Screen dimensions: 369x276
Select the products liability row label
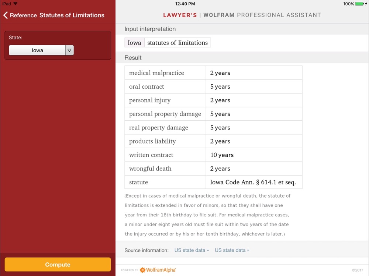[x=152, y=141]
